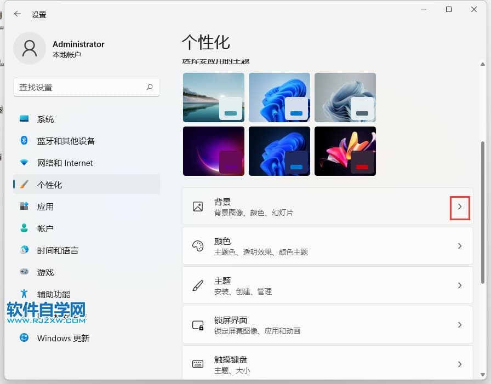
Task: Open 网络和 Internet settings
Action: click(x=65, y=163)
